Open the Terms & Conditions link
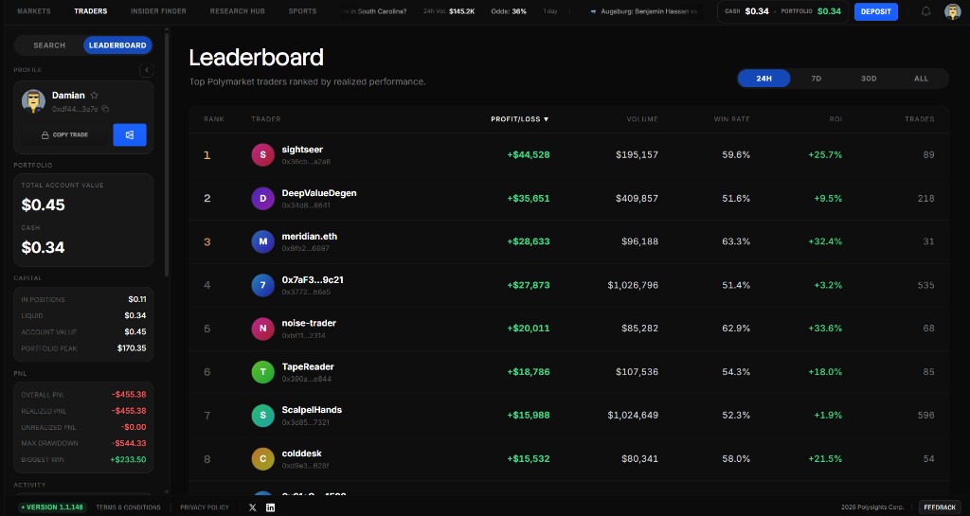The width and height of the screenshot is (970, 516). [128, 507]
